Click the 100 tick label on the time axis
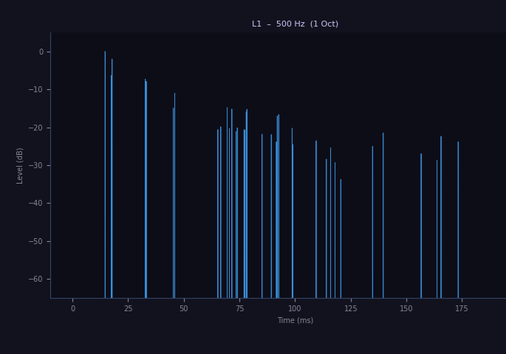Image resolution: width=506 pixels, height=354 pixels. coord(294,308)
